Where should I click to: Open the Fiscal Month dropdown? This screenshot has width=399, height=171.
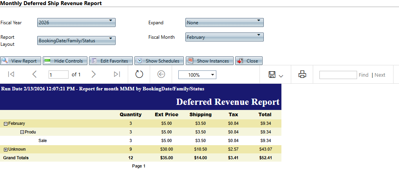(224, 37)
